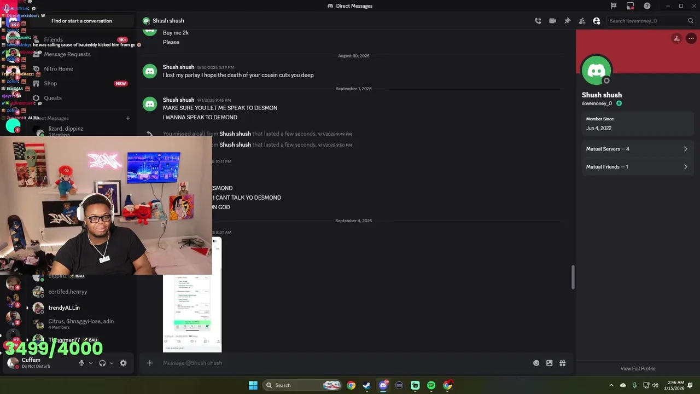Screen dimensions: 700x394
Task: Click message text "Buy me 2k"
Action: (x=176, y=33)
